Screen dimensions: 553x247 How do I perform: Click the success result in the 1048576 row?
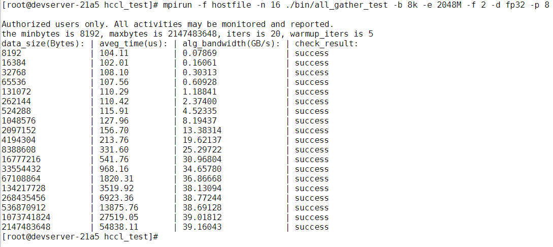(312, 121)
